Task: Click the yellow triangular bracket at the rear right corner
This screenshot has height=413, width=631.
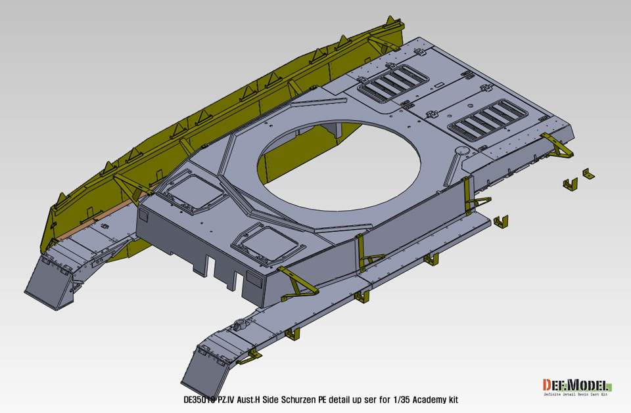Action: pos(559,146)
